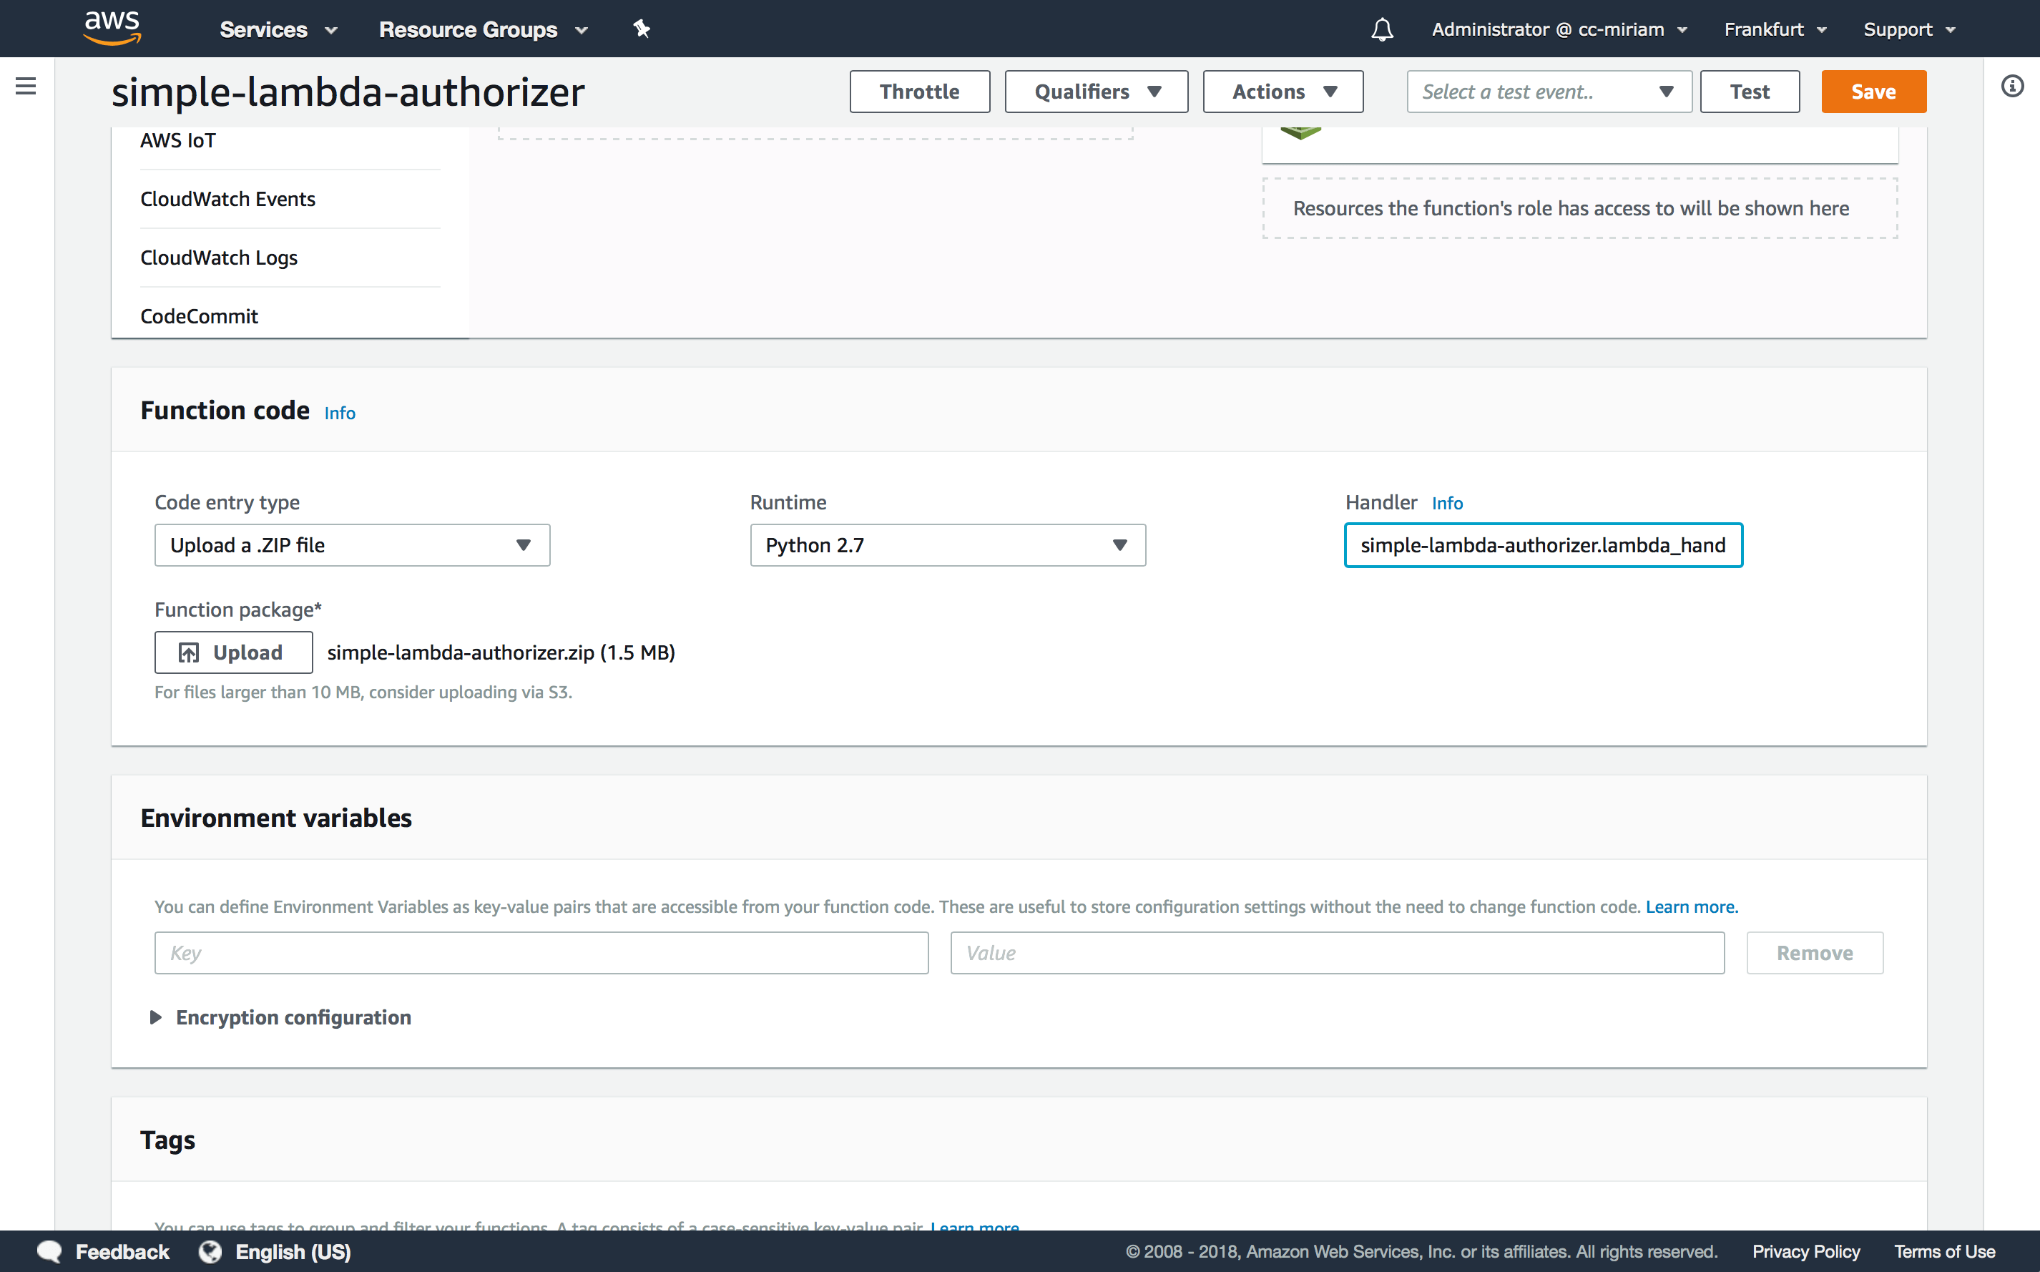The height and width of the screenshot is (1272, 2040).
Task: Click the globe language icon
Action: pos(210,1251)
